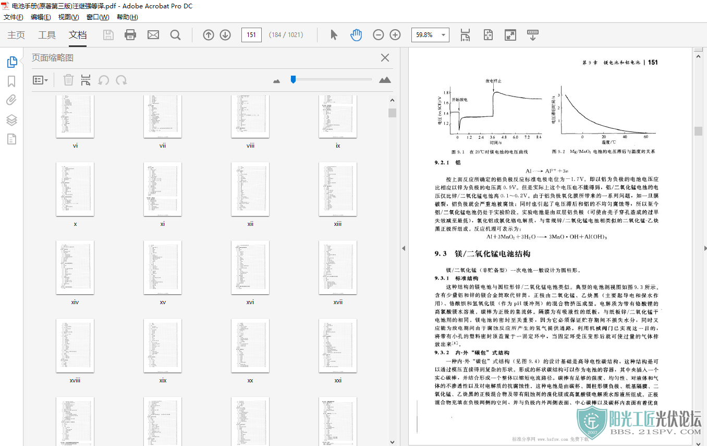The width and height of the screenshot is (707, 446).
Task: Click section heading 9.3 镁/二氧化锰电池结构
Action: click(482, 254)
